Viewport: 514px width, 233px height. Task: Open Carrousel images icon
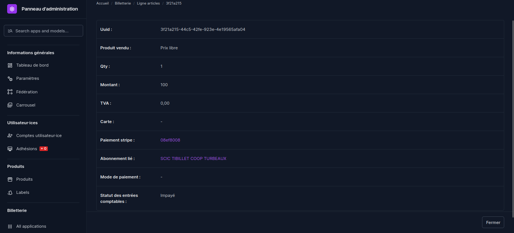pyautogui.click(x=10, y=105)
